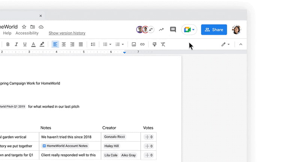The width and height of the screenshot is (289, 162).
Task: Expand numbered list style dropdown arrow
Action: [123, 45]
